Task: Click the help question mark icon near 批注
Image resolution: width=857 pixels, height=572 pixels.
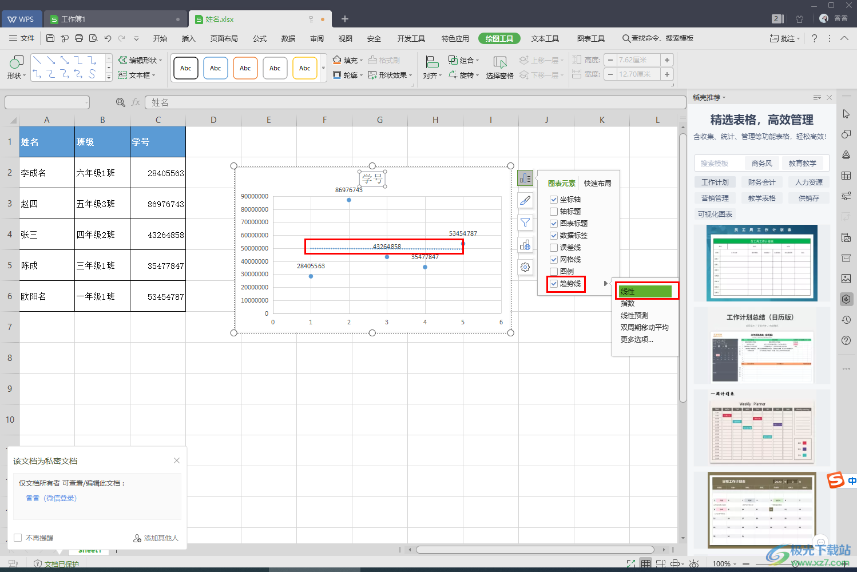Action: point(815,38)
